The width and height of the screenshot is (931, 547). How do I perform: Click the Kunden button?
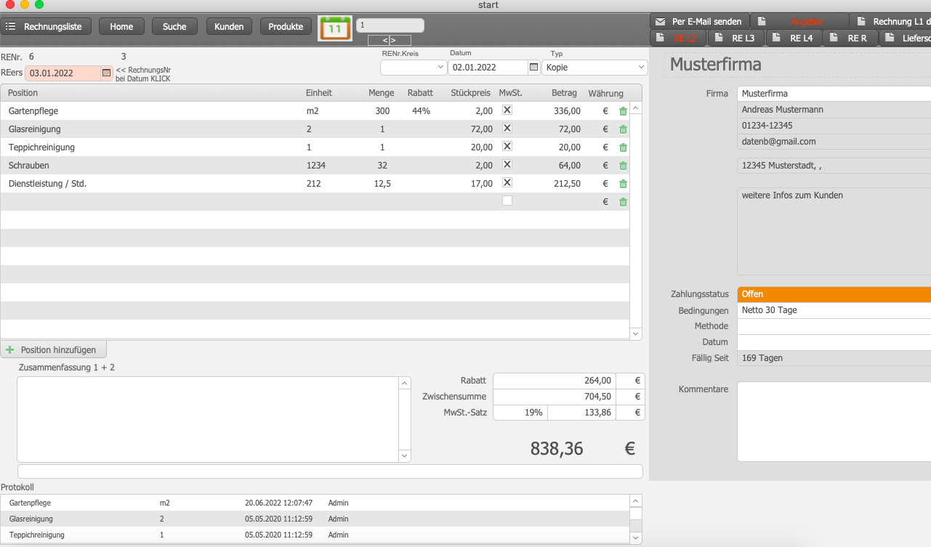click(229, 27)
